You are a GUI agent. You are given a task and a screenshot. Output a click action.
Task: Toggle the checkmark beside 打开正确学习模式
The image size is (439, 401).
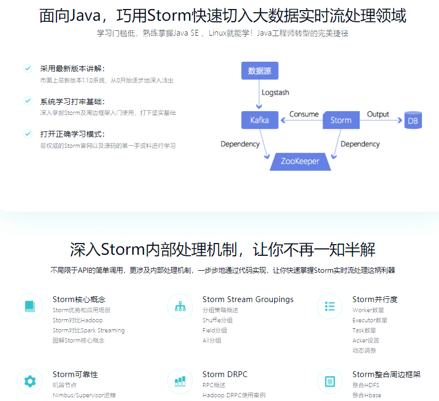click(28, 132)
